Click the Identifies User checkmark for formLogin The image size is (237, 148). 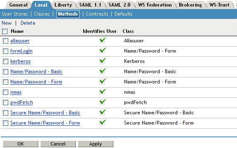tap(103, 51)
